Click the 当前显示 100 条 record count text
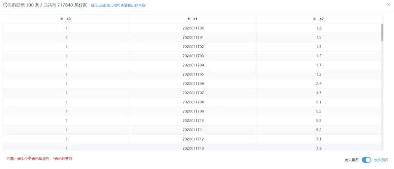394x169 pixels. [23, 5]
